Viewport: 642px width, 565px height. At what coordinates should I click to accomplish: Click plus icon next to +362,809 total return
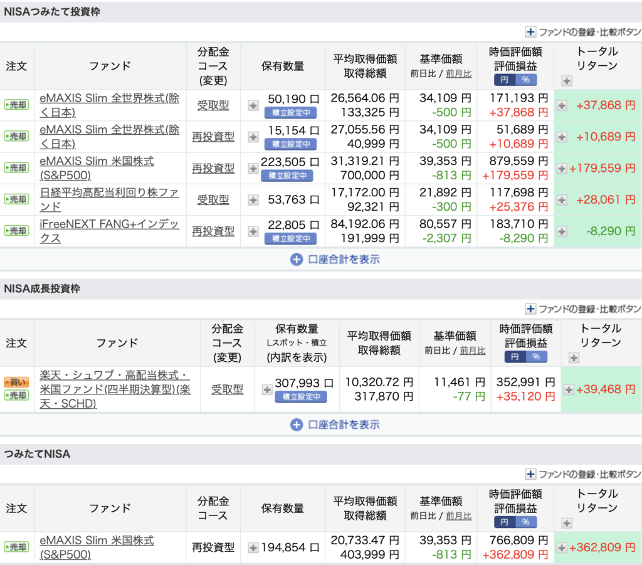[562, 547]
